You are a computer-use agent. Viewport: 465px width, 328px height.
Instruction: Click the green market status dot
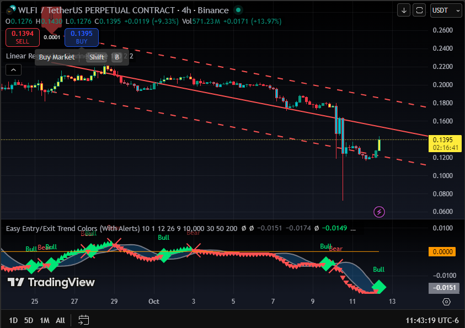point(238,10)
